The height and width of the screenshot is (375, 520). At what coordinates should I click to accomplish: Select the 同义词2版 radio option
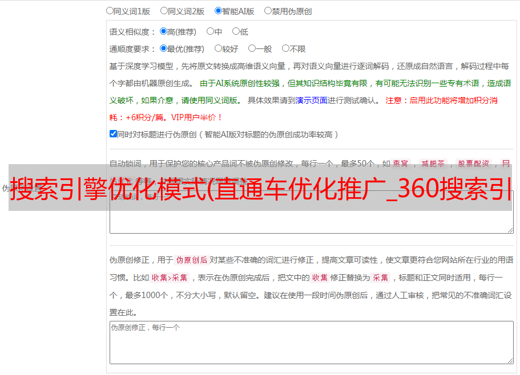(164, 10)
